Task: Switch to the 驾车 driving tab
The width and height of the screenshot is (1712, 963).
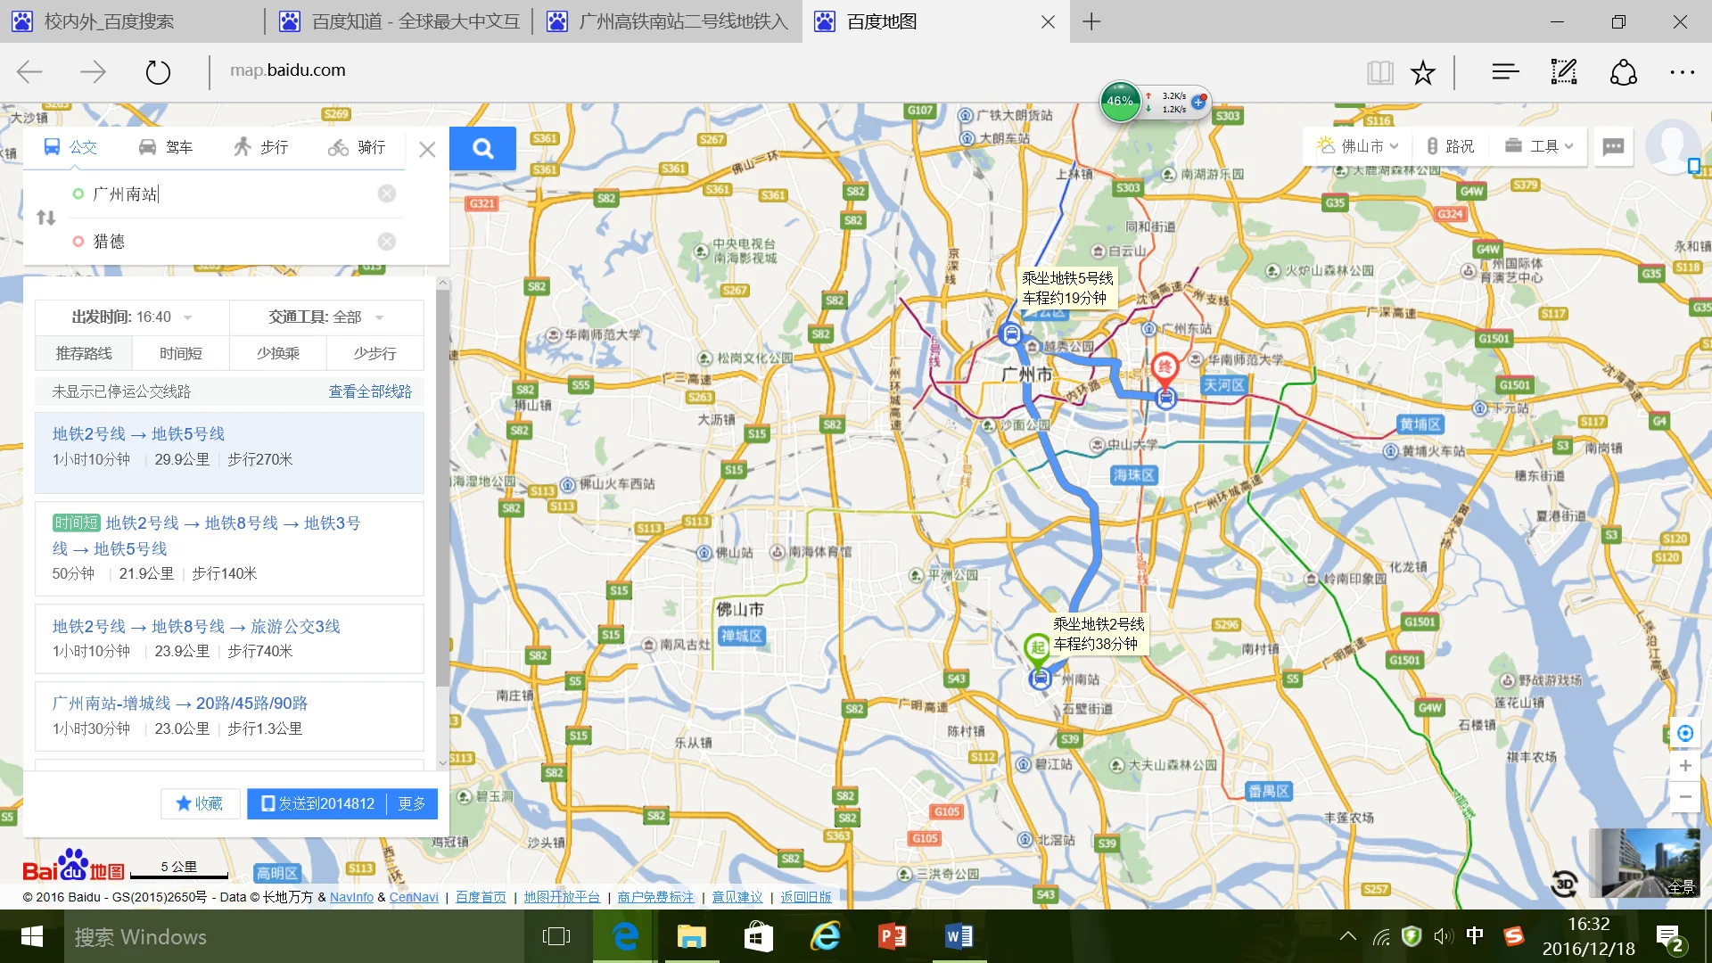Action: coord(166,147)
